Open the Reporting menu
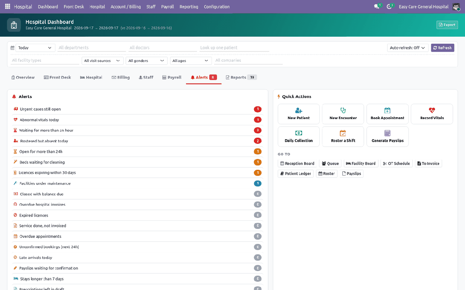The height and width of the screenshot is (290, 465). coord(189,7)
